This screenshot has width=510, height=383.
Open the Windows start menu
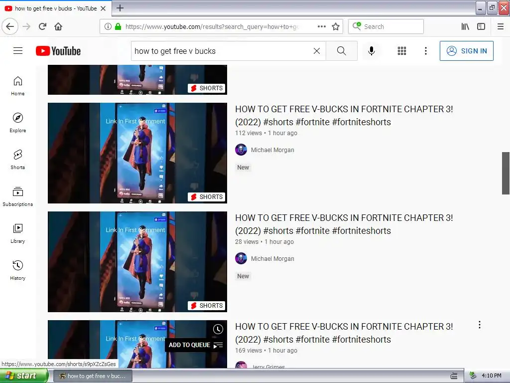pos(24,376)
